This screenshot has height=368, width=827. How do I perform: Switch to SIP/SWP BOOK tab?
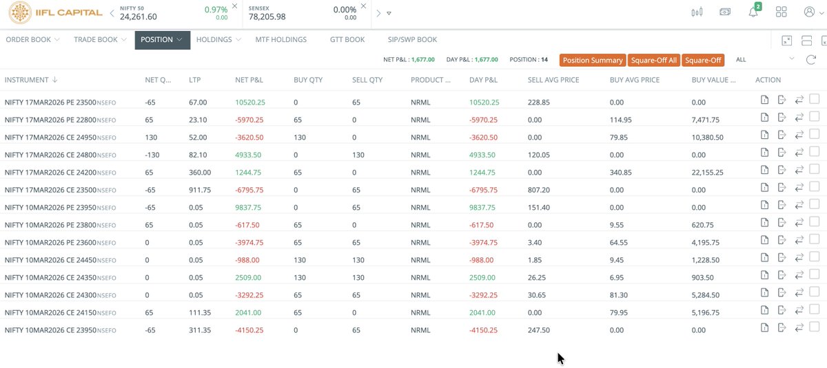point(412,40)
